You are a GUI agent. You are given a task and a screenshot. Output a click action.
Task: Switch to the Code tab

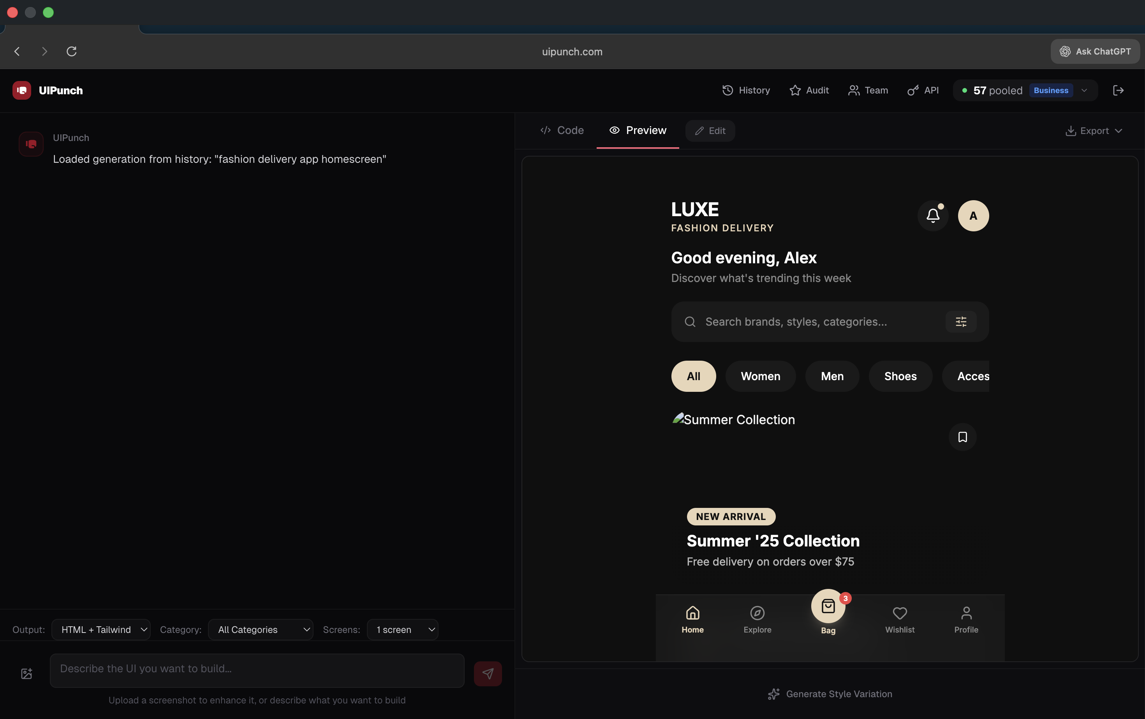[x=562, y=130]
